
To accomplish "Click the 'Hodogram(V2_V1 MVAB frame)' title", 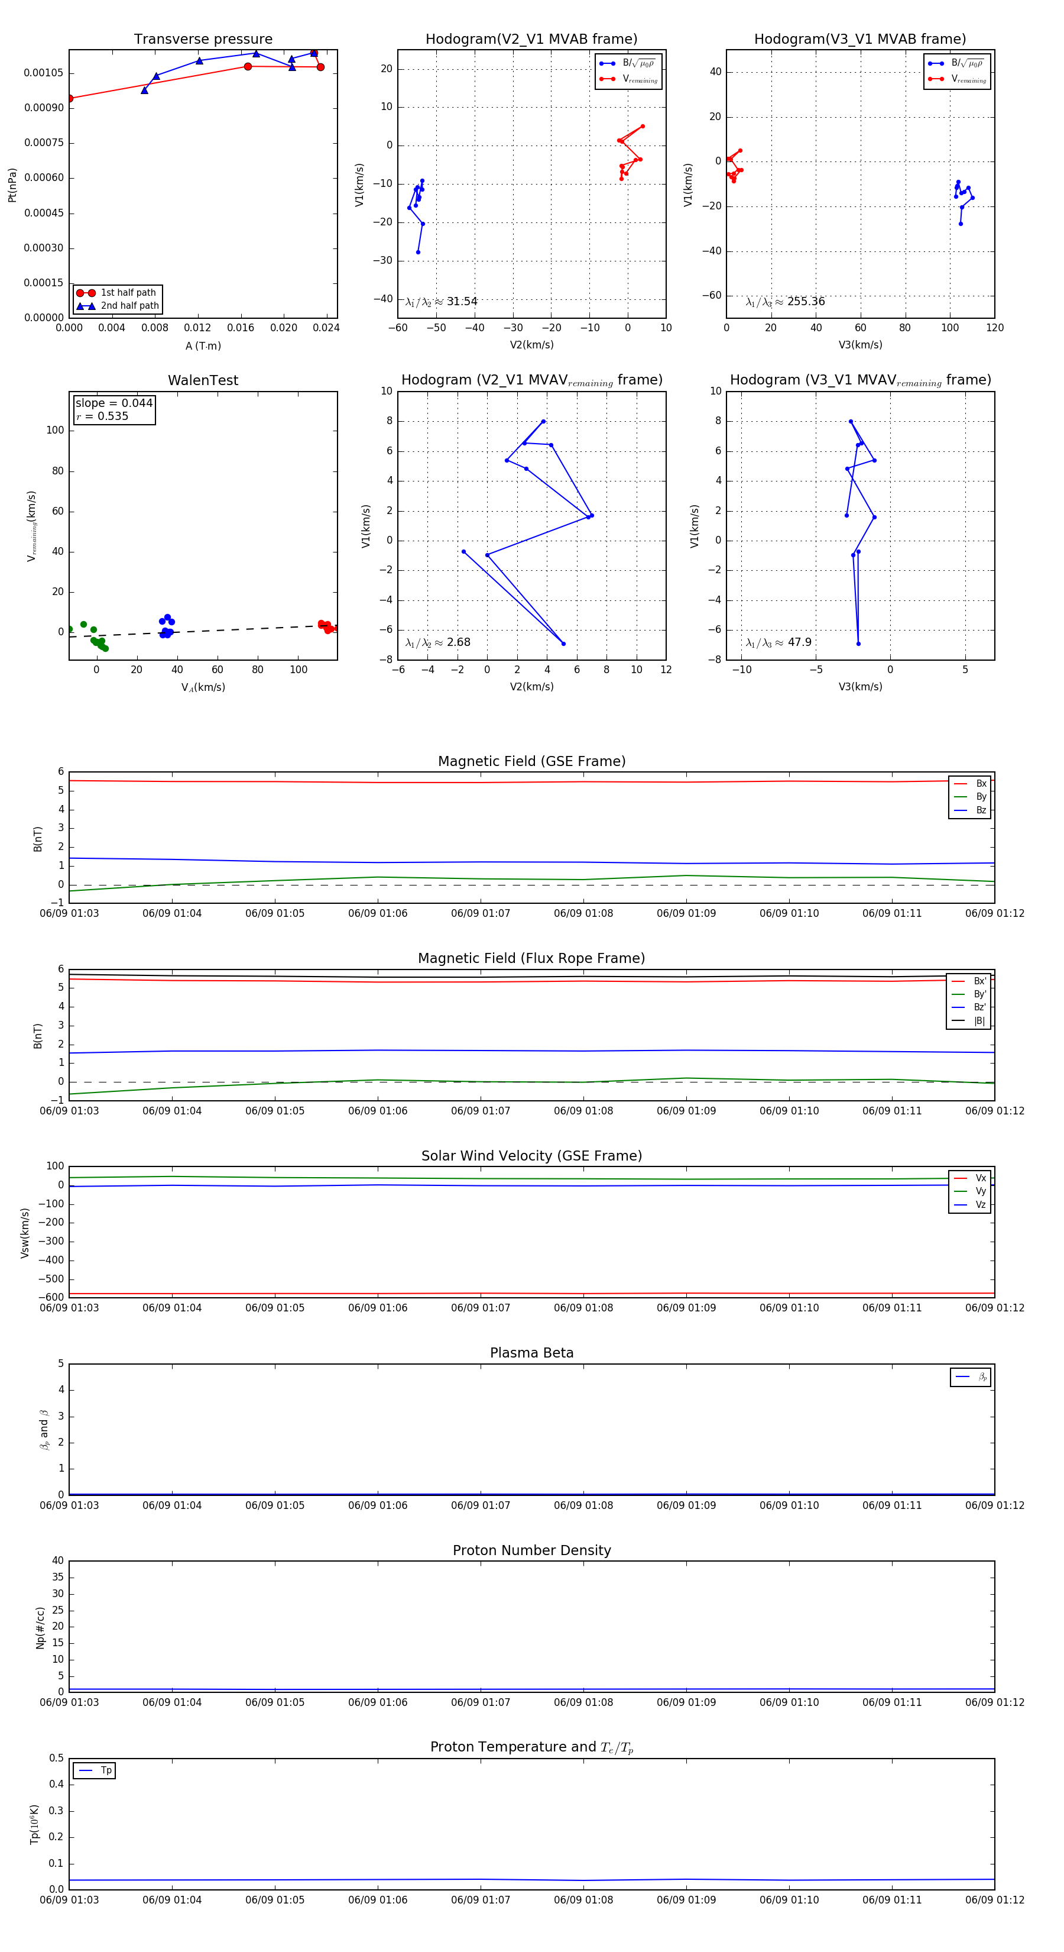I will coord(531,40).
